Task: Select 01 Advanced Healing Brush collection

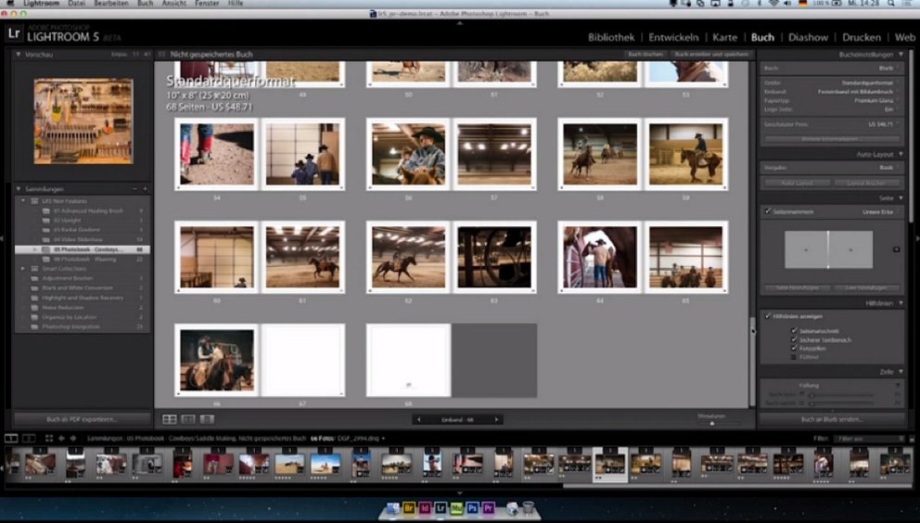Action: coord(88,210)
